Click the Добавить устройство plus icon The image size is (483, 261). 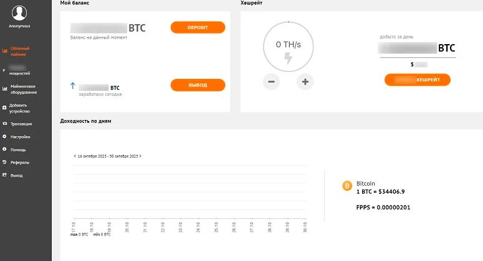pos(4,108)
